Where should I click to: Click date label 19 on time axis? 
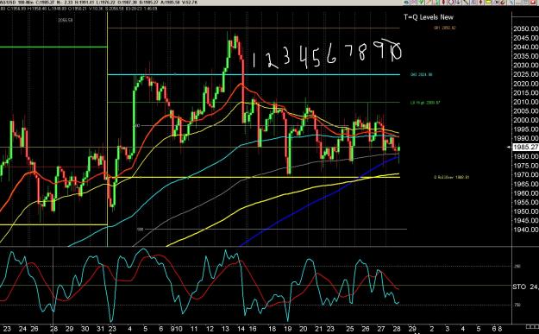tap(288, 329)
